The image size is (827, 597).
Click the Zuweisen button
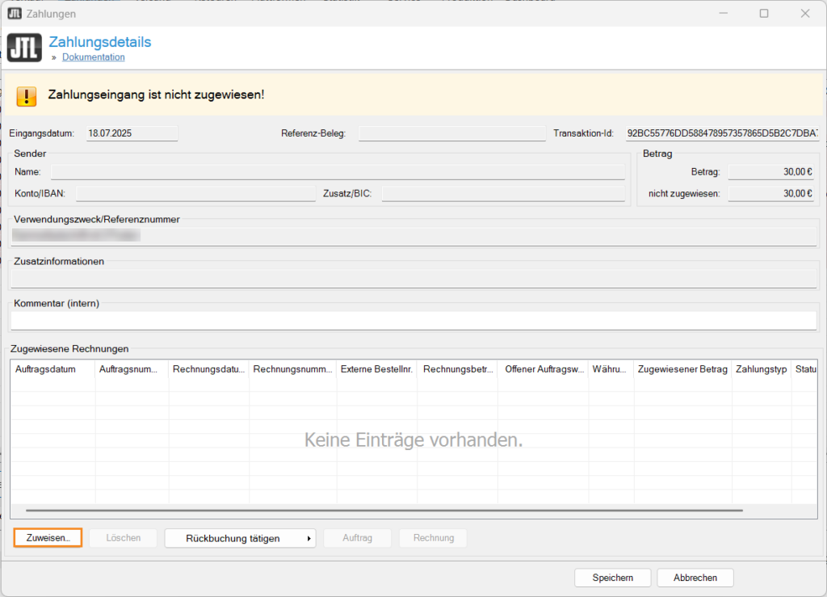[x=47, y=537]
